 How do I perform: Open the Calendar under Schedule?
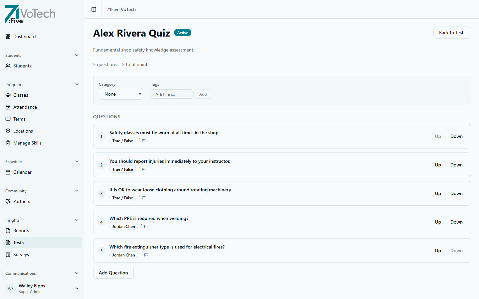[23, 172]
